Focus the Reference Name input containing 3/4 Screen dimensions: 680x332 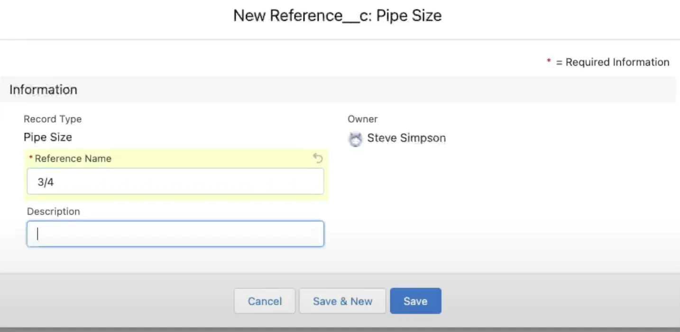click(175, 182)
